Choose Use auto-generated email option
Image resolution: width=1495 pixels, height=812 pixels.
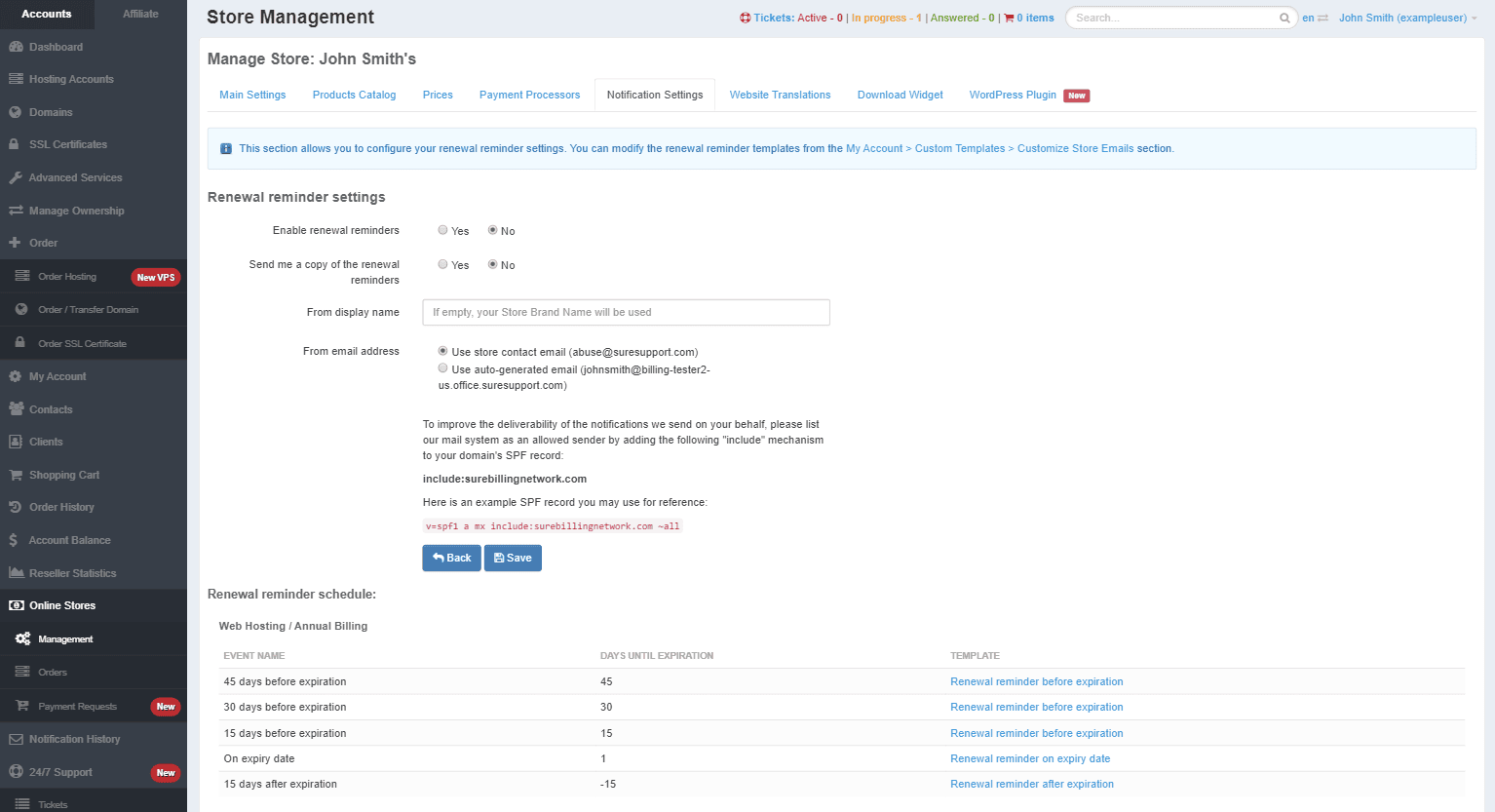point(442,368)
